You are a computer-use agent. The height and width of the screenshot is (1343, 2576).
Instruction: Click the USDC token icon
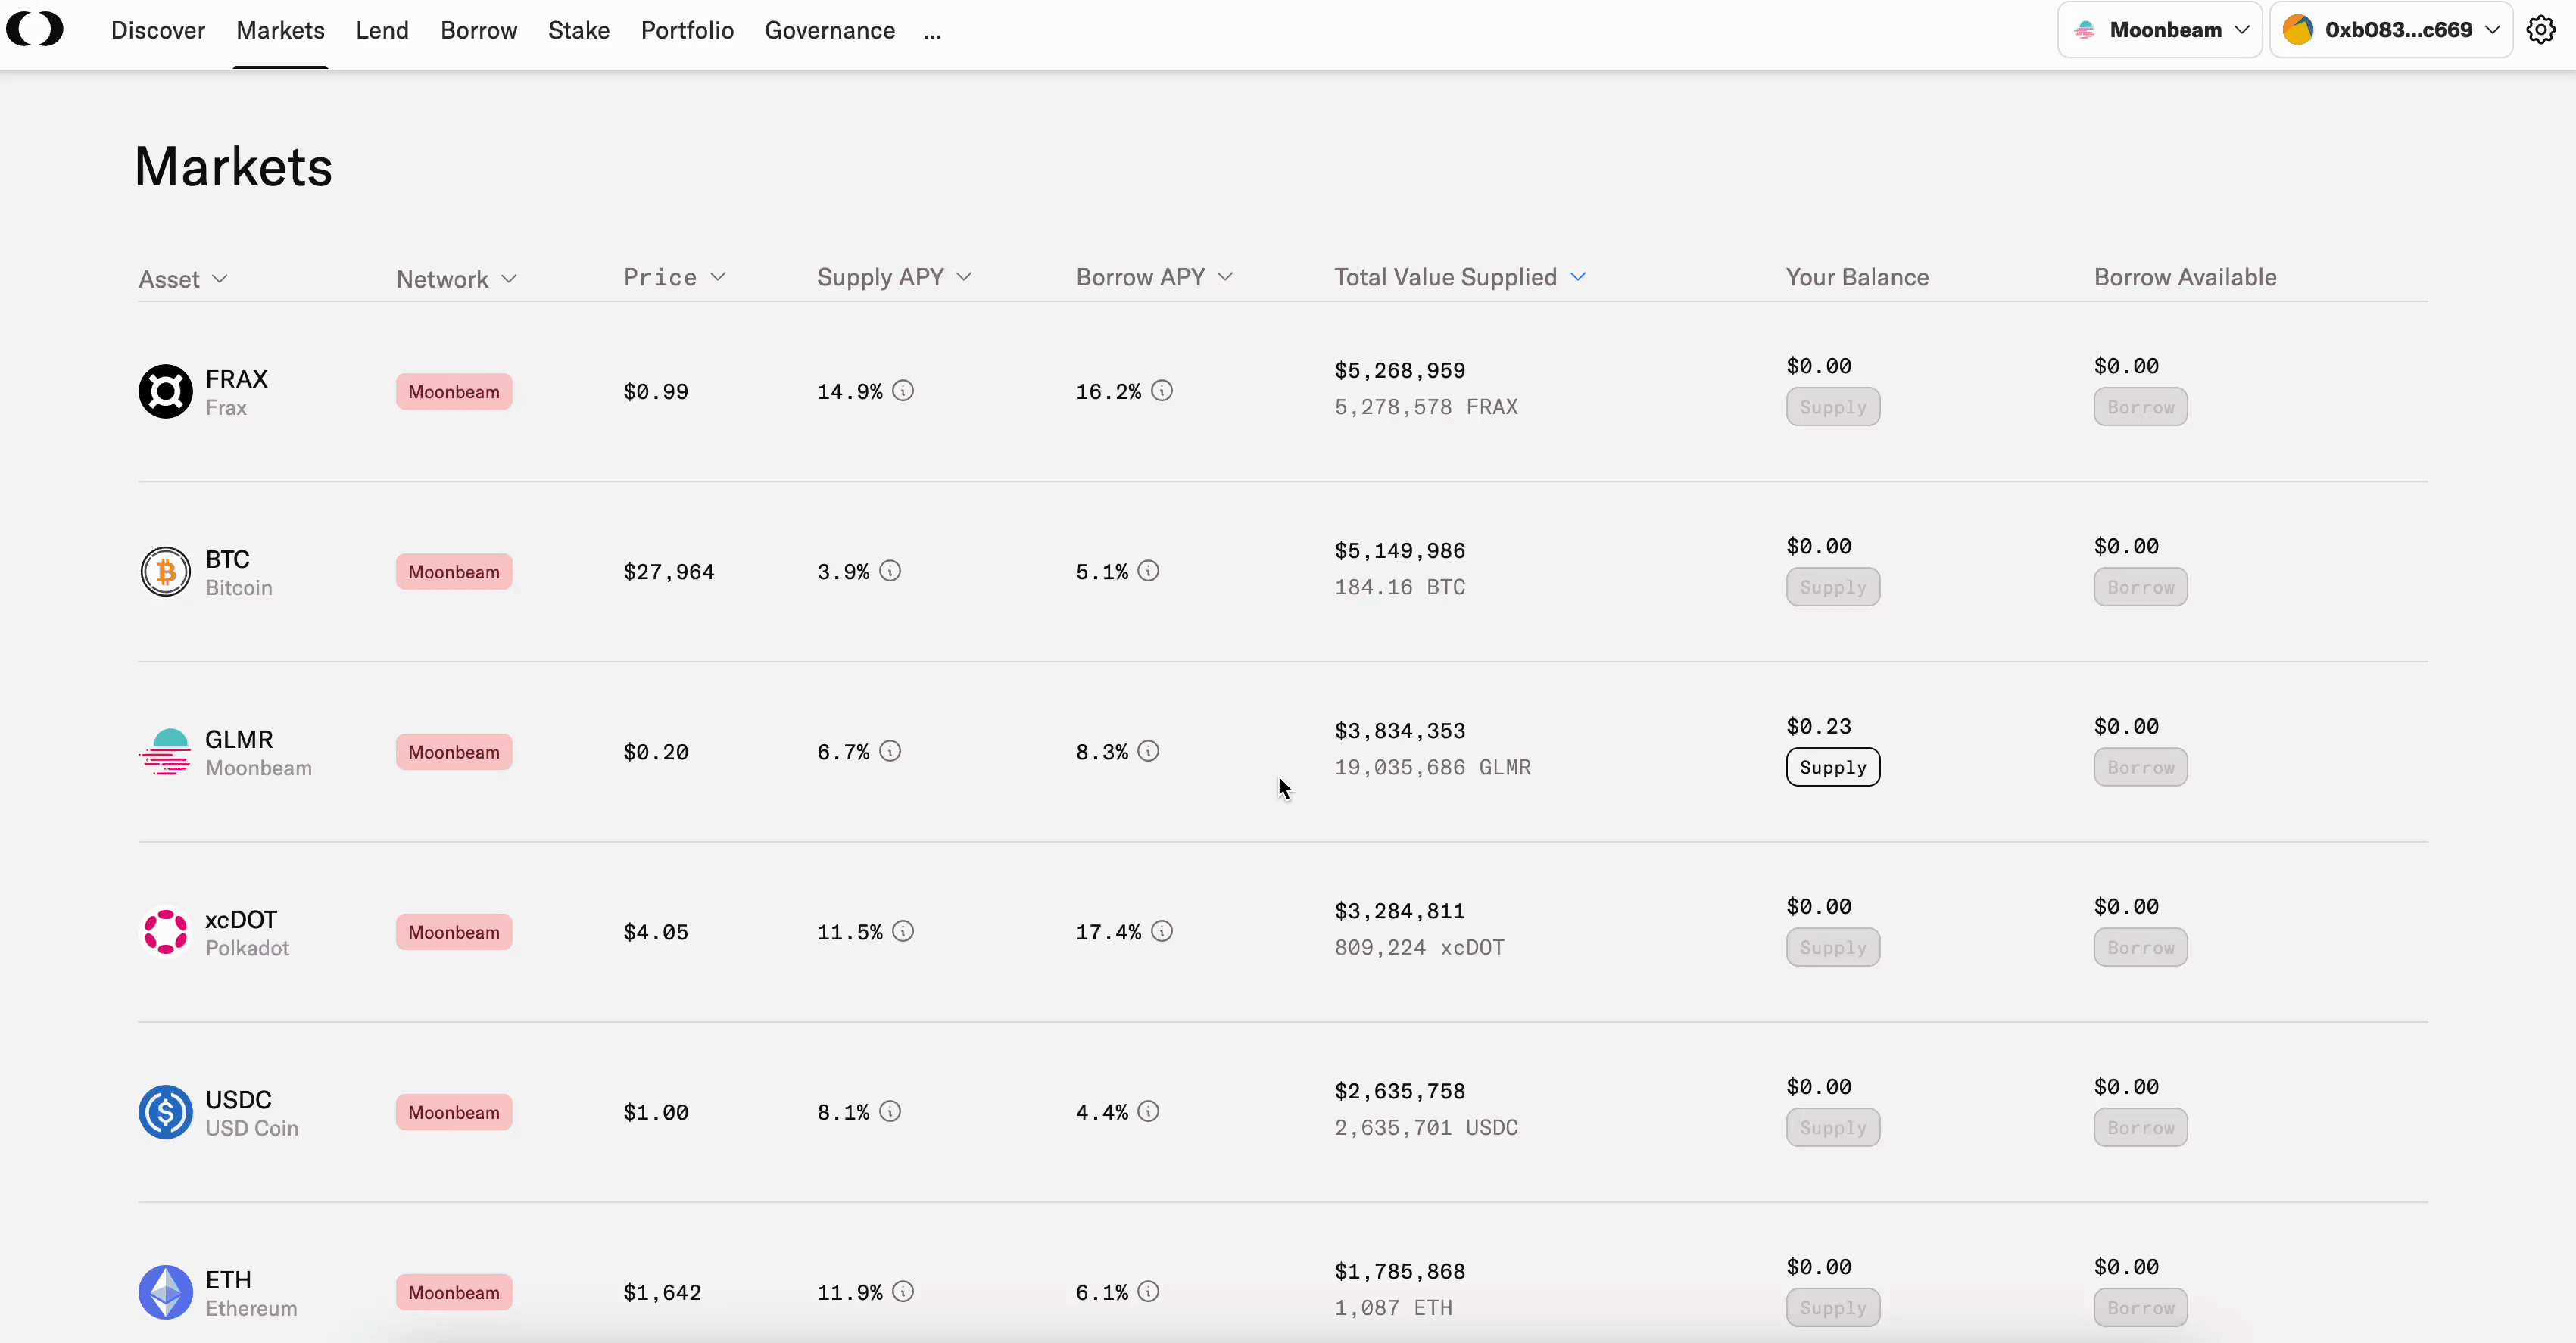(x=165, y=1111)
